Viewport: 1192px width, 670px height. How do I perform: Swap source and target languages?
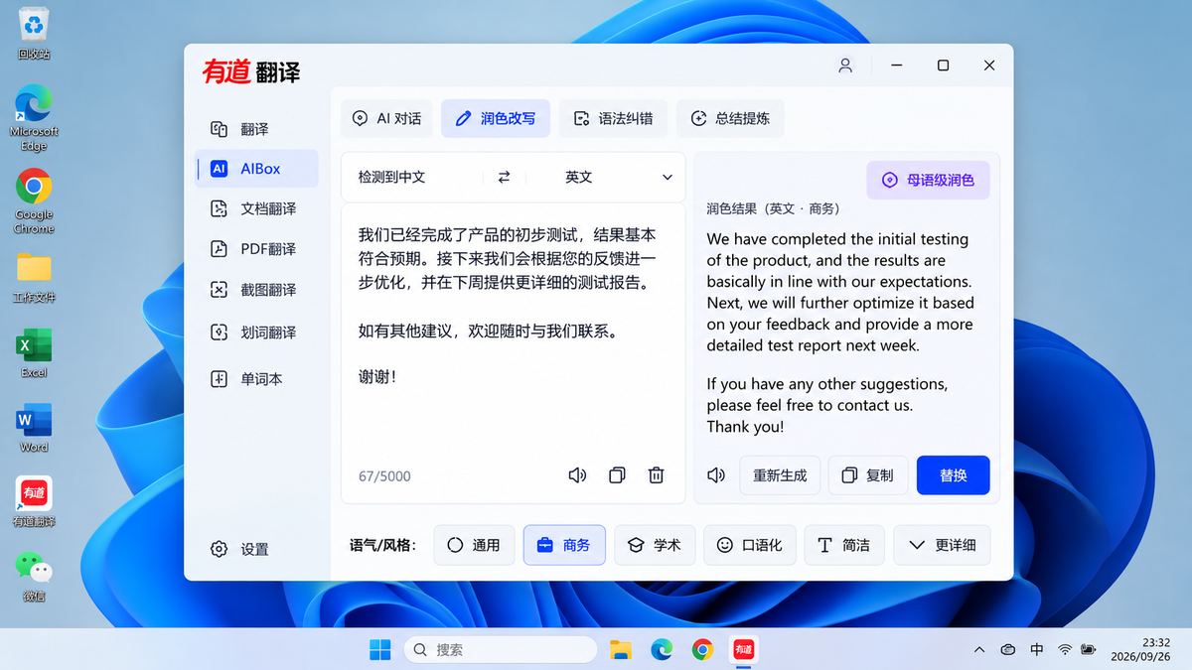pyautogui.click(x=504, y=177)
